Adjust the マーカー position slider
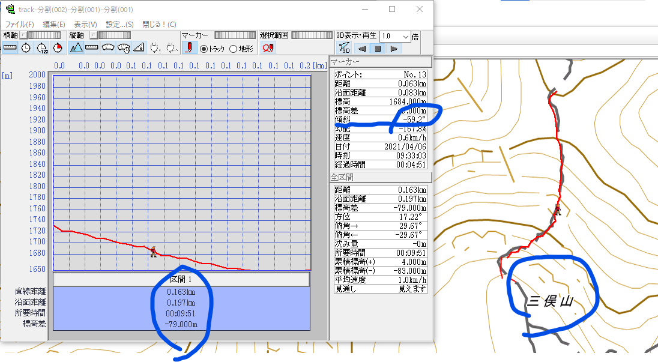The image size is (658, 362). [234, 35]
